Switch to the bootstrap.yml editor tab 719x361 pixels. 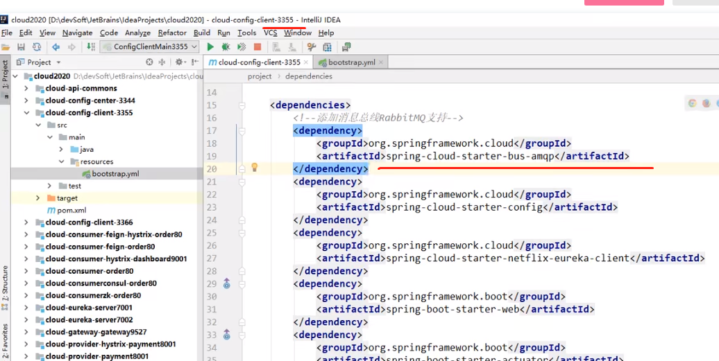[x=351, y=62]
